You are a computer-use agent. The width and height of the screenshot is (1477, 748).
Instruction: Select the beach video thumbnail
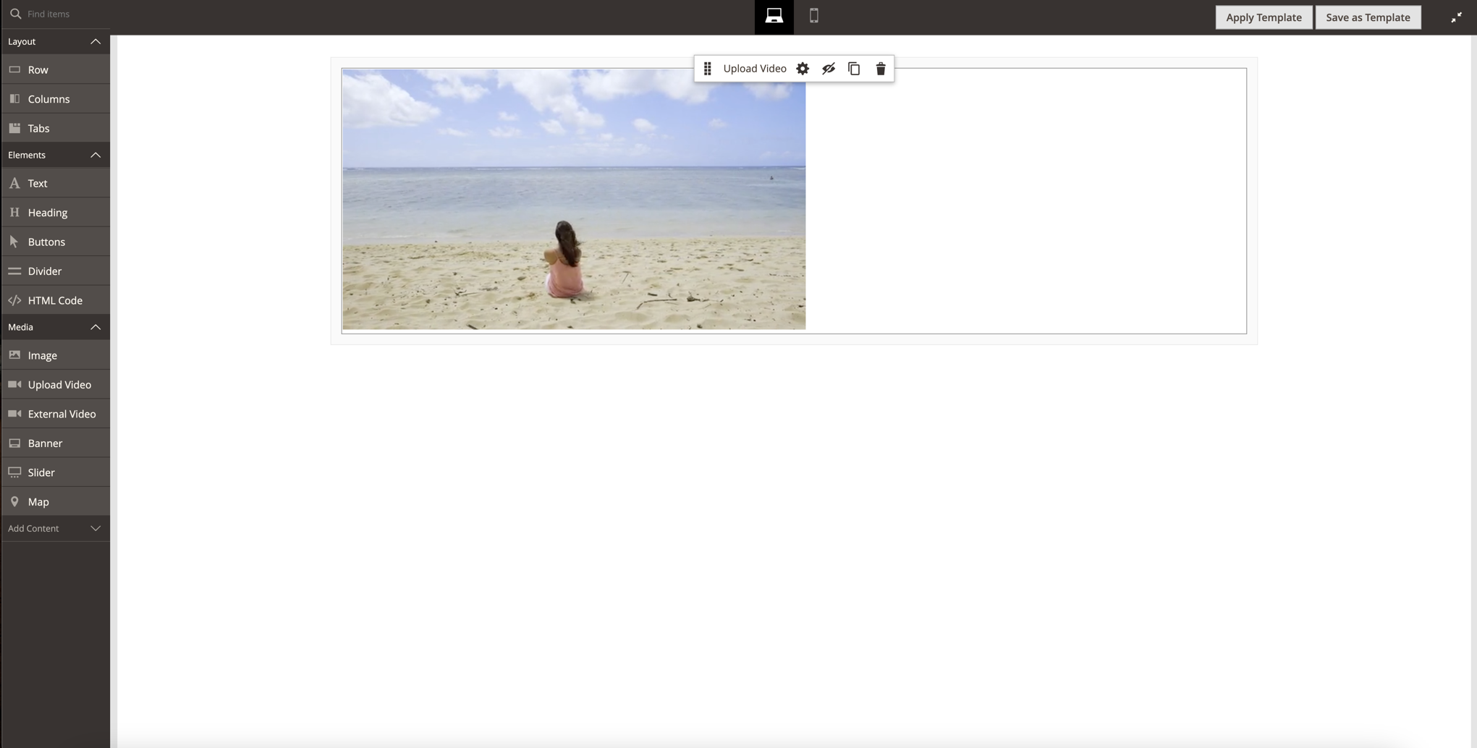(x=573, y=200)
